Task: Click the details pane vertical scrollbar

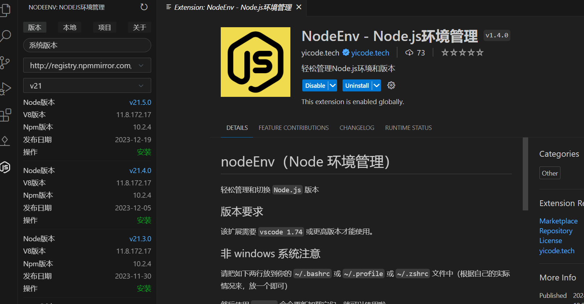Action: 525,174
